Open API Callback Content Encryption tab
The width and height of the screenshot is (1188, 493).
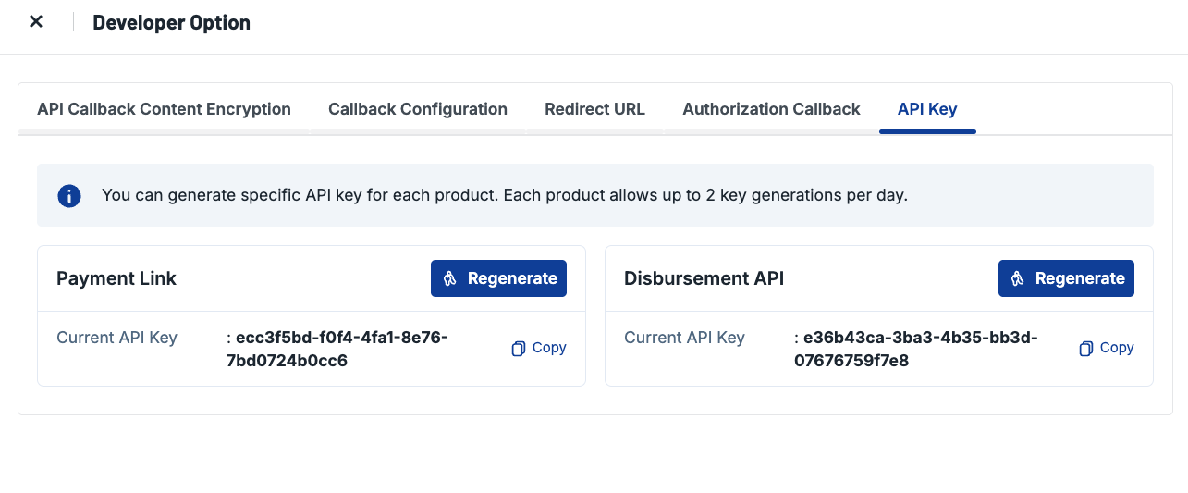(164, 109)
